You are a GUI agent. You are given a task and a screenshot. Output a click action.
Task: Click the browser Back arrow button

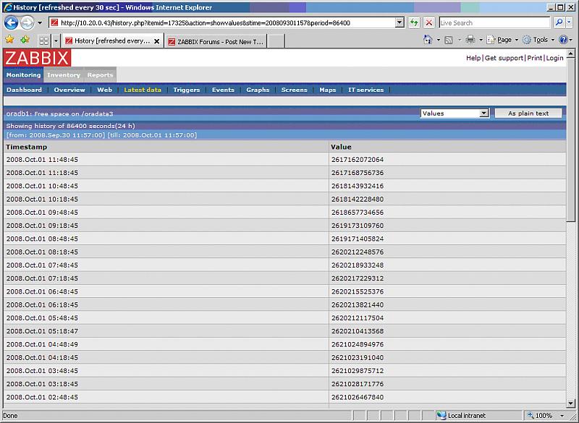point(11,22)
